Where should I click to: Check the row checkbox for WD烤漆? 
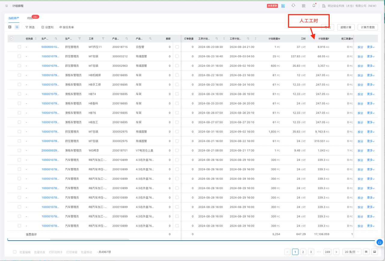(19, 150)
